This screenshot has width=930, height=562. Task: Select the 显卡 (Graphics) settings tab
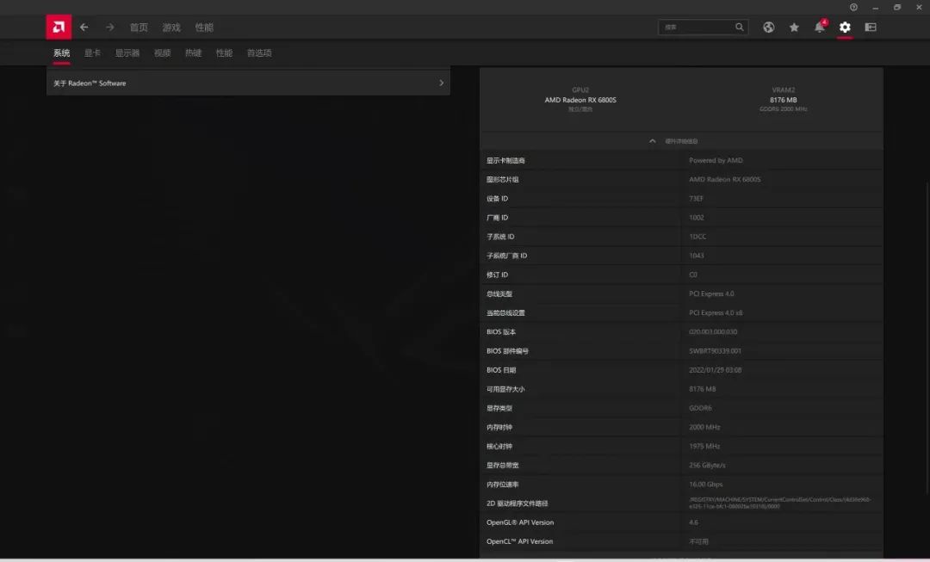pos(92,53)
